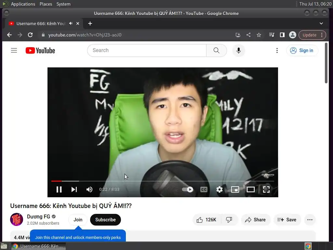View site information lock icon
333x250 pixels.
(43, 35)
